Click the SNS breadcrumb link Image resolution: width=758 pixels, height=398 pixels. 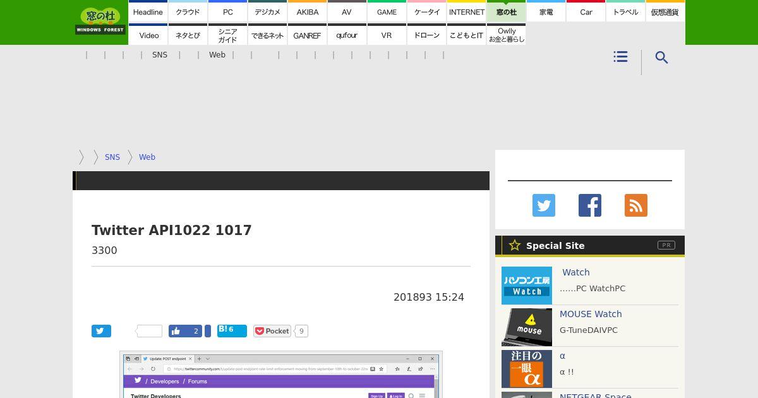tap(112, 157)
